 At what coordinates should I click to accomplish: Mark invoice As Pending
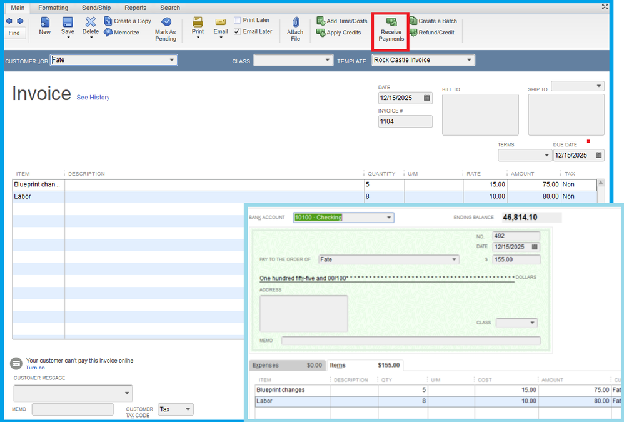pyautogui.click(x=166, y=29)
